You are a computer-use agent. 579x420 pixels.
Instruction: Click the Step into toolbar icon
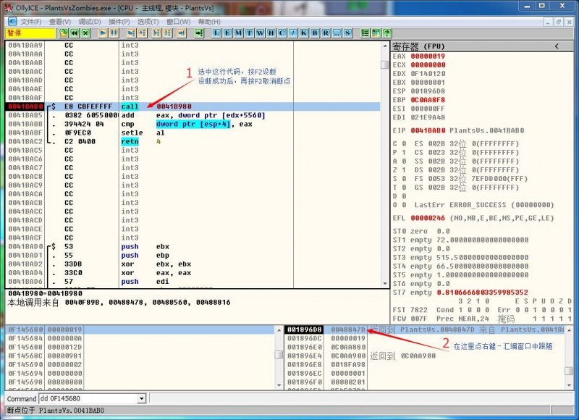(131, 33)
